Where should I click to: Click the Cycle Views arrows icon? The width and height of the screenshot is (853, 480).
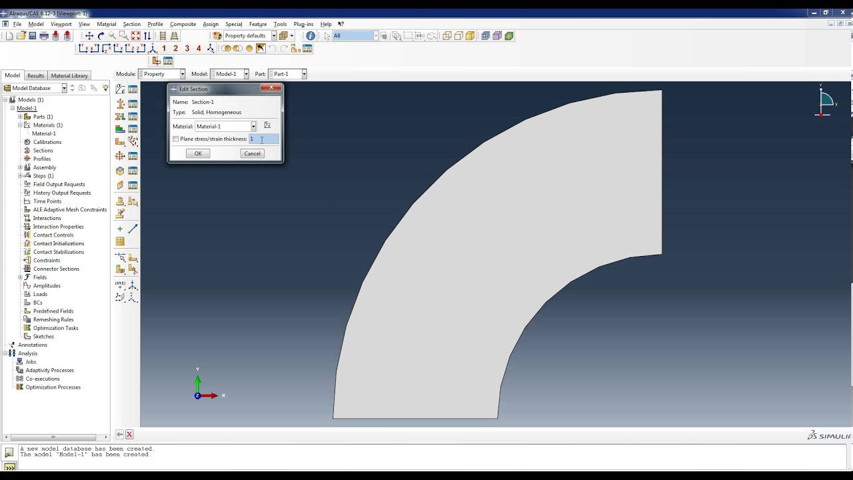(147, 36)
